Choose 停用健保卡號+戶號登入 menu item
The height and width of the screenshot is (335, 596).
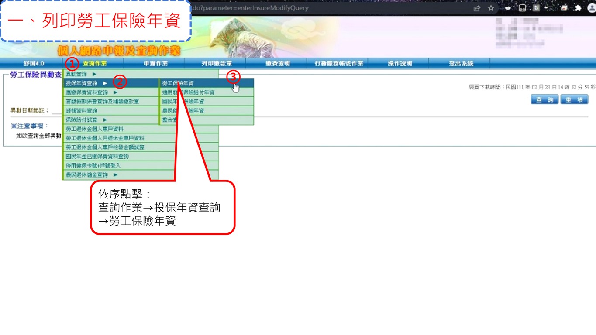pyautogui.click(x=141, y=165)
